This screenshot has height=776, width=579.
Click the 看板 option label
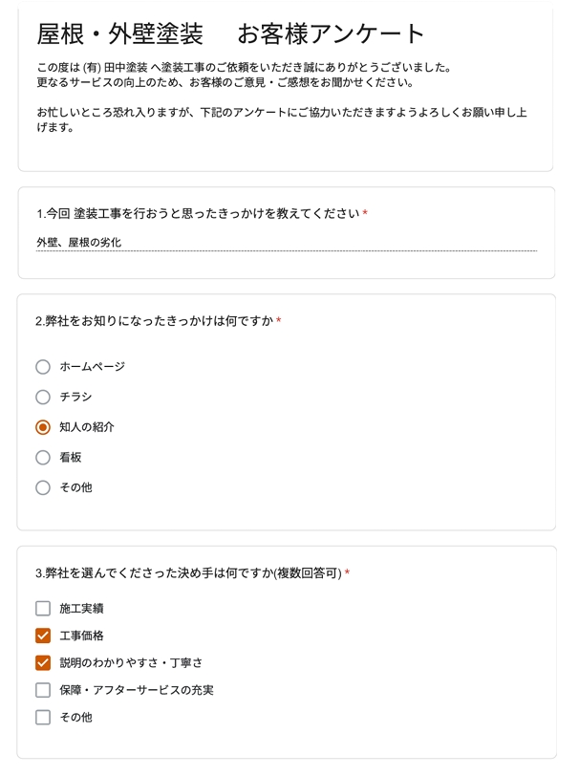[71, 458]
